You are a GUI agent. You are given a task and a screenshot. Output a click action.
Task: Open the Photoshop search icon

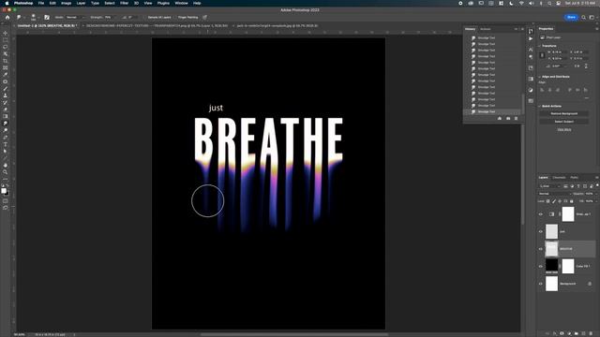click(583, 17)
